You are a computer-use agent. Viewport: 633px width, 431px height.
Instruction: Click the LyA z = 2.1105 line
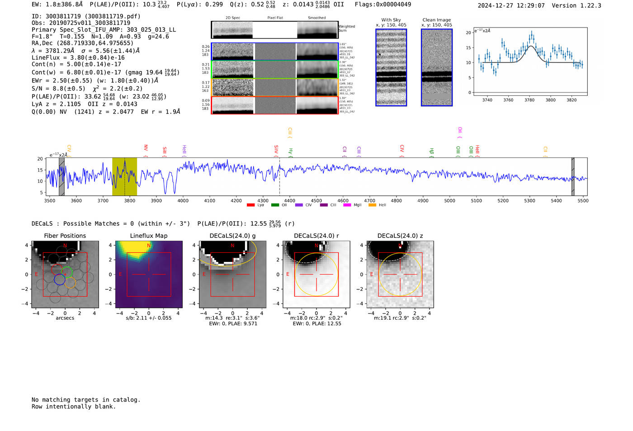pos(84,104)
